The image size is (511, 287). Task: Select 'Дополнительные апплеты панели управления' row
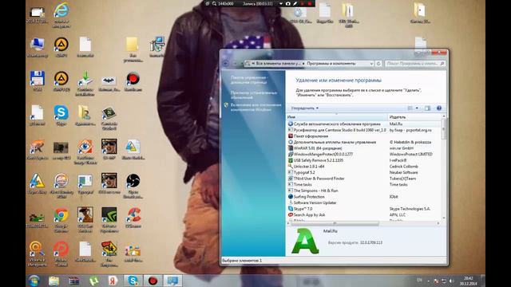point(364,142)
